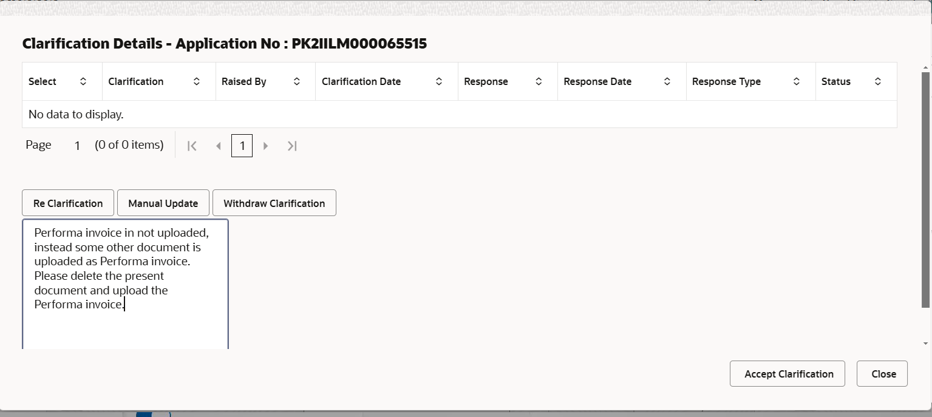The height and width of the screenshot is (417, 932).
Task: Withdraw Clarification button
Action: point(274,203)
